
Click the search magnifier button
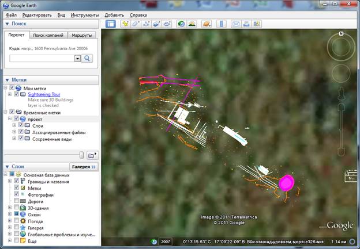[87, 58]
